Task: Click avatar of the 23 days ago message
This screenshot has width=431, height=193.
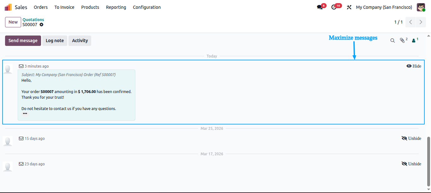Action: [x=8, y=167]
